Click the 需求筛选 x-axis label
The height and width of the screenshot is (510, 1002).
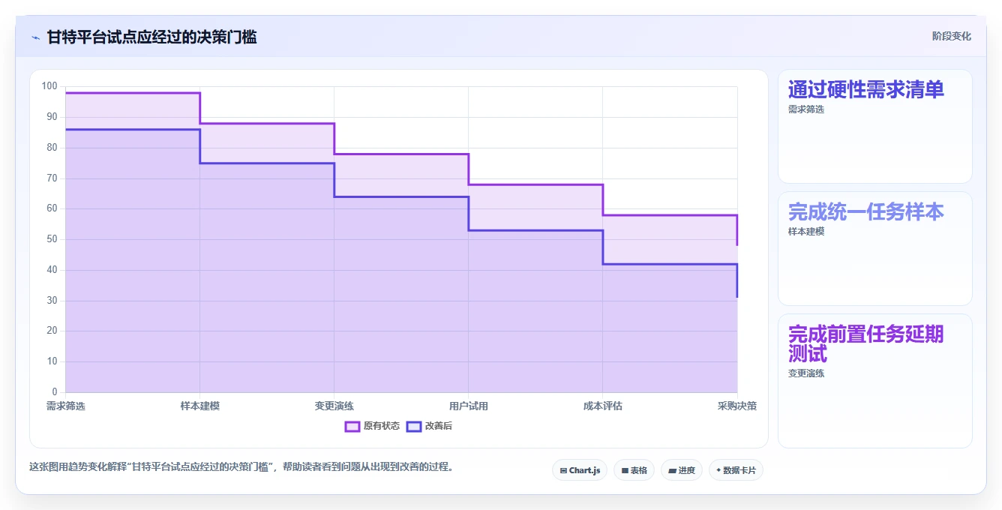(x=66, y=406)
